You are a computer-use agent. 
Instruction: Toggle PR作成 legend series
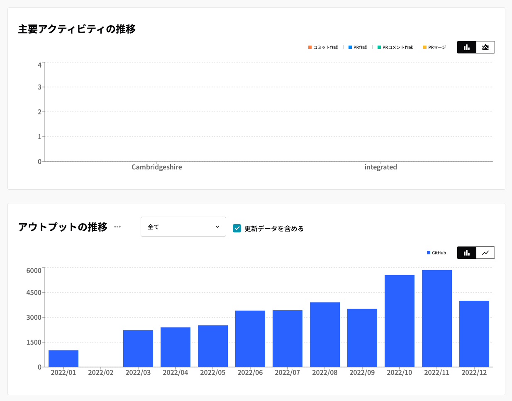(358, 47)
